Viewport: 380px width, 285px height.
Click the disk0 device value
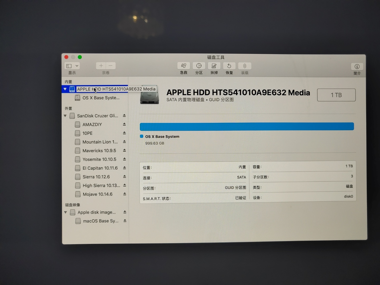[x=348, y=196]
